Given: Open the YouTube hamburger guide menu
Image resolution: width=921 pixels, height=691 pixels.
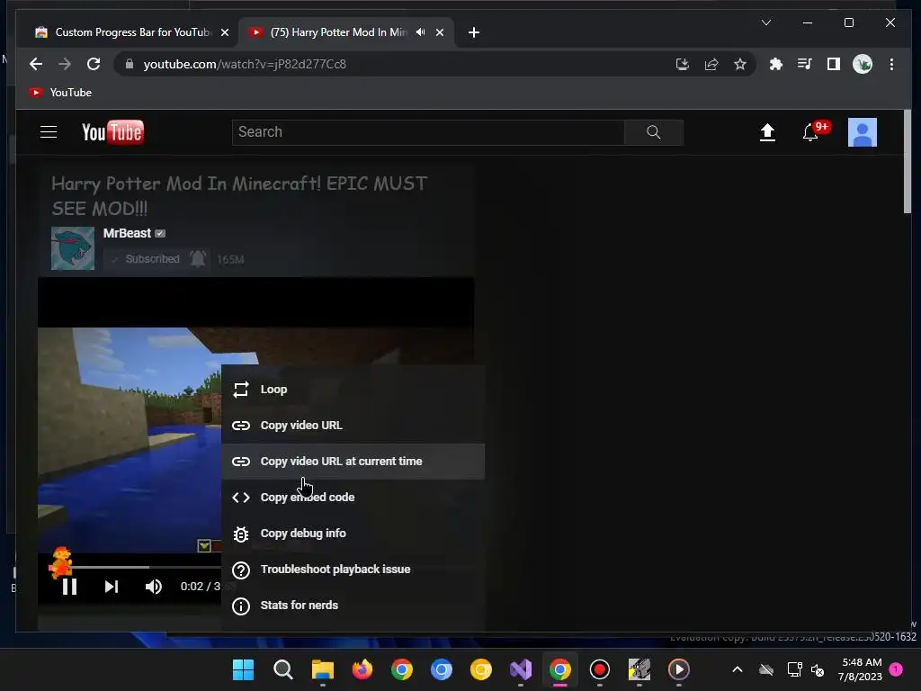Looking at the screenshot, I should coord(49,132).
